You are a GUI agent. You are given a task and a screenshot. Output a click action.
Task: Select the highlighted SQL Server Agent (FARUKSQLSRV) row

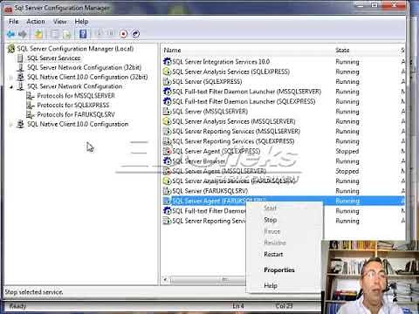282,201
